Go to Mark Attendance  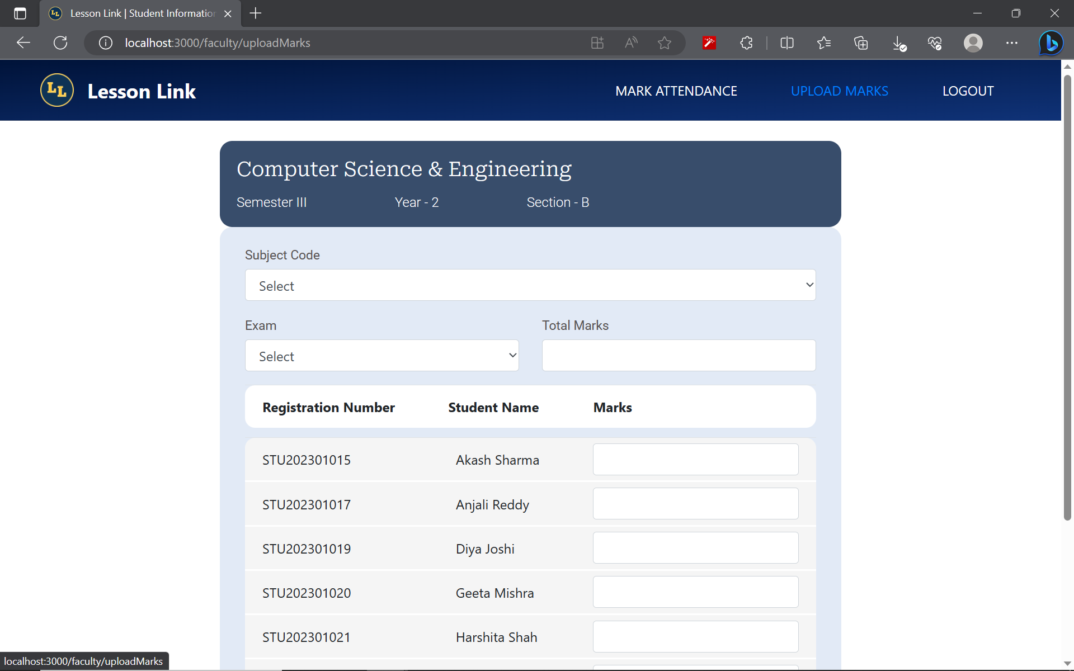coord(676,91)
